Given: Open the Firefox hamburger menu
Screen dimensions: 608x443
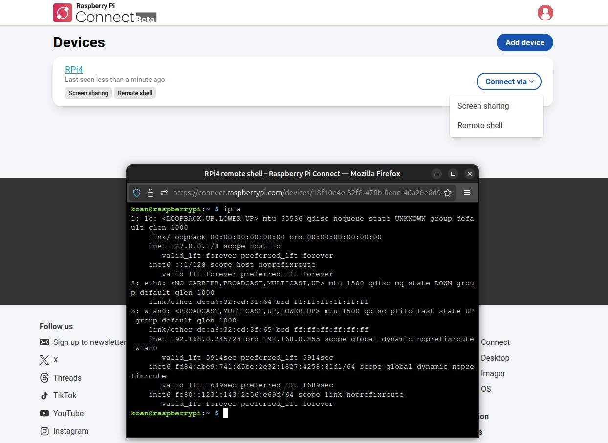Looking at the screenshot, I should (467, 193).
